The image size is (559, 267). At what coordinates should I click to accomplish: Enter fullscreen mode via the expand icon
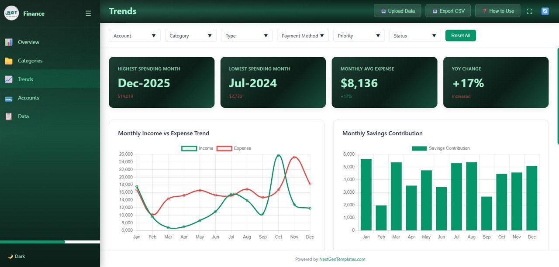point(529,11)
